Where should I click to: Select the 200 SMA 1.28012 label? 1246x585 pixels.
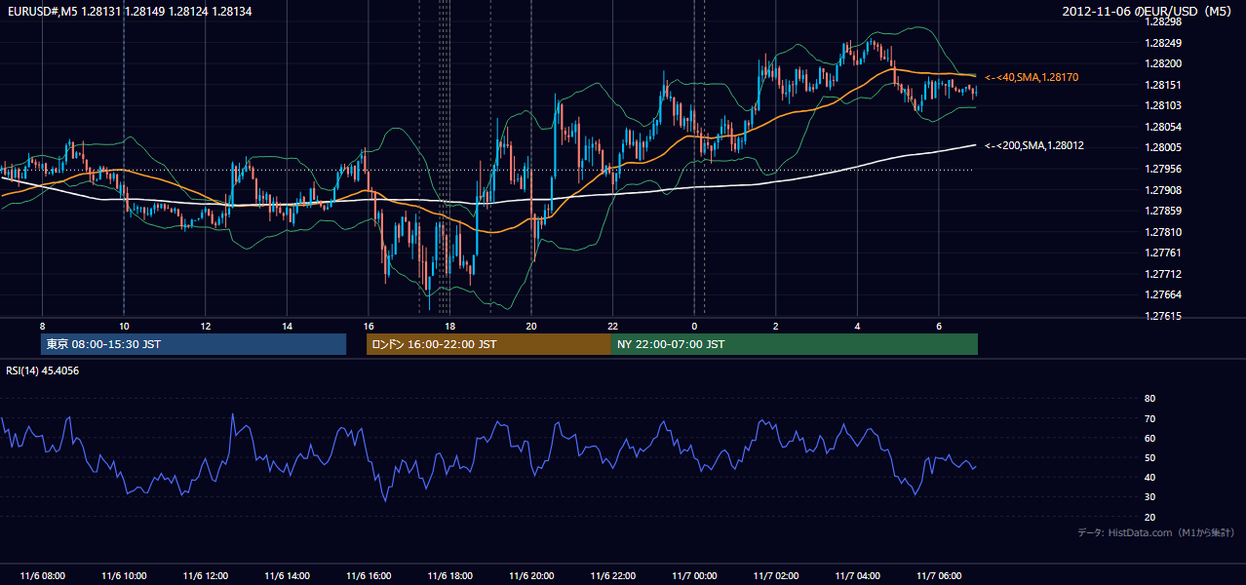[x=1034, y=145]
